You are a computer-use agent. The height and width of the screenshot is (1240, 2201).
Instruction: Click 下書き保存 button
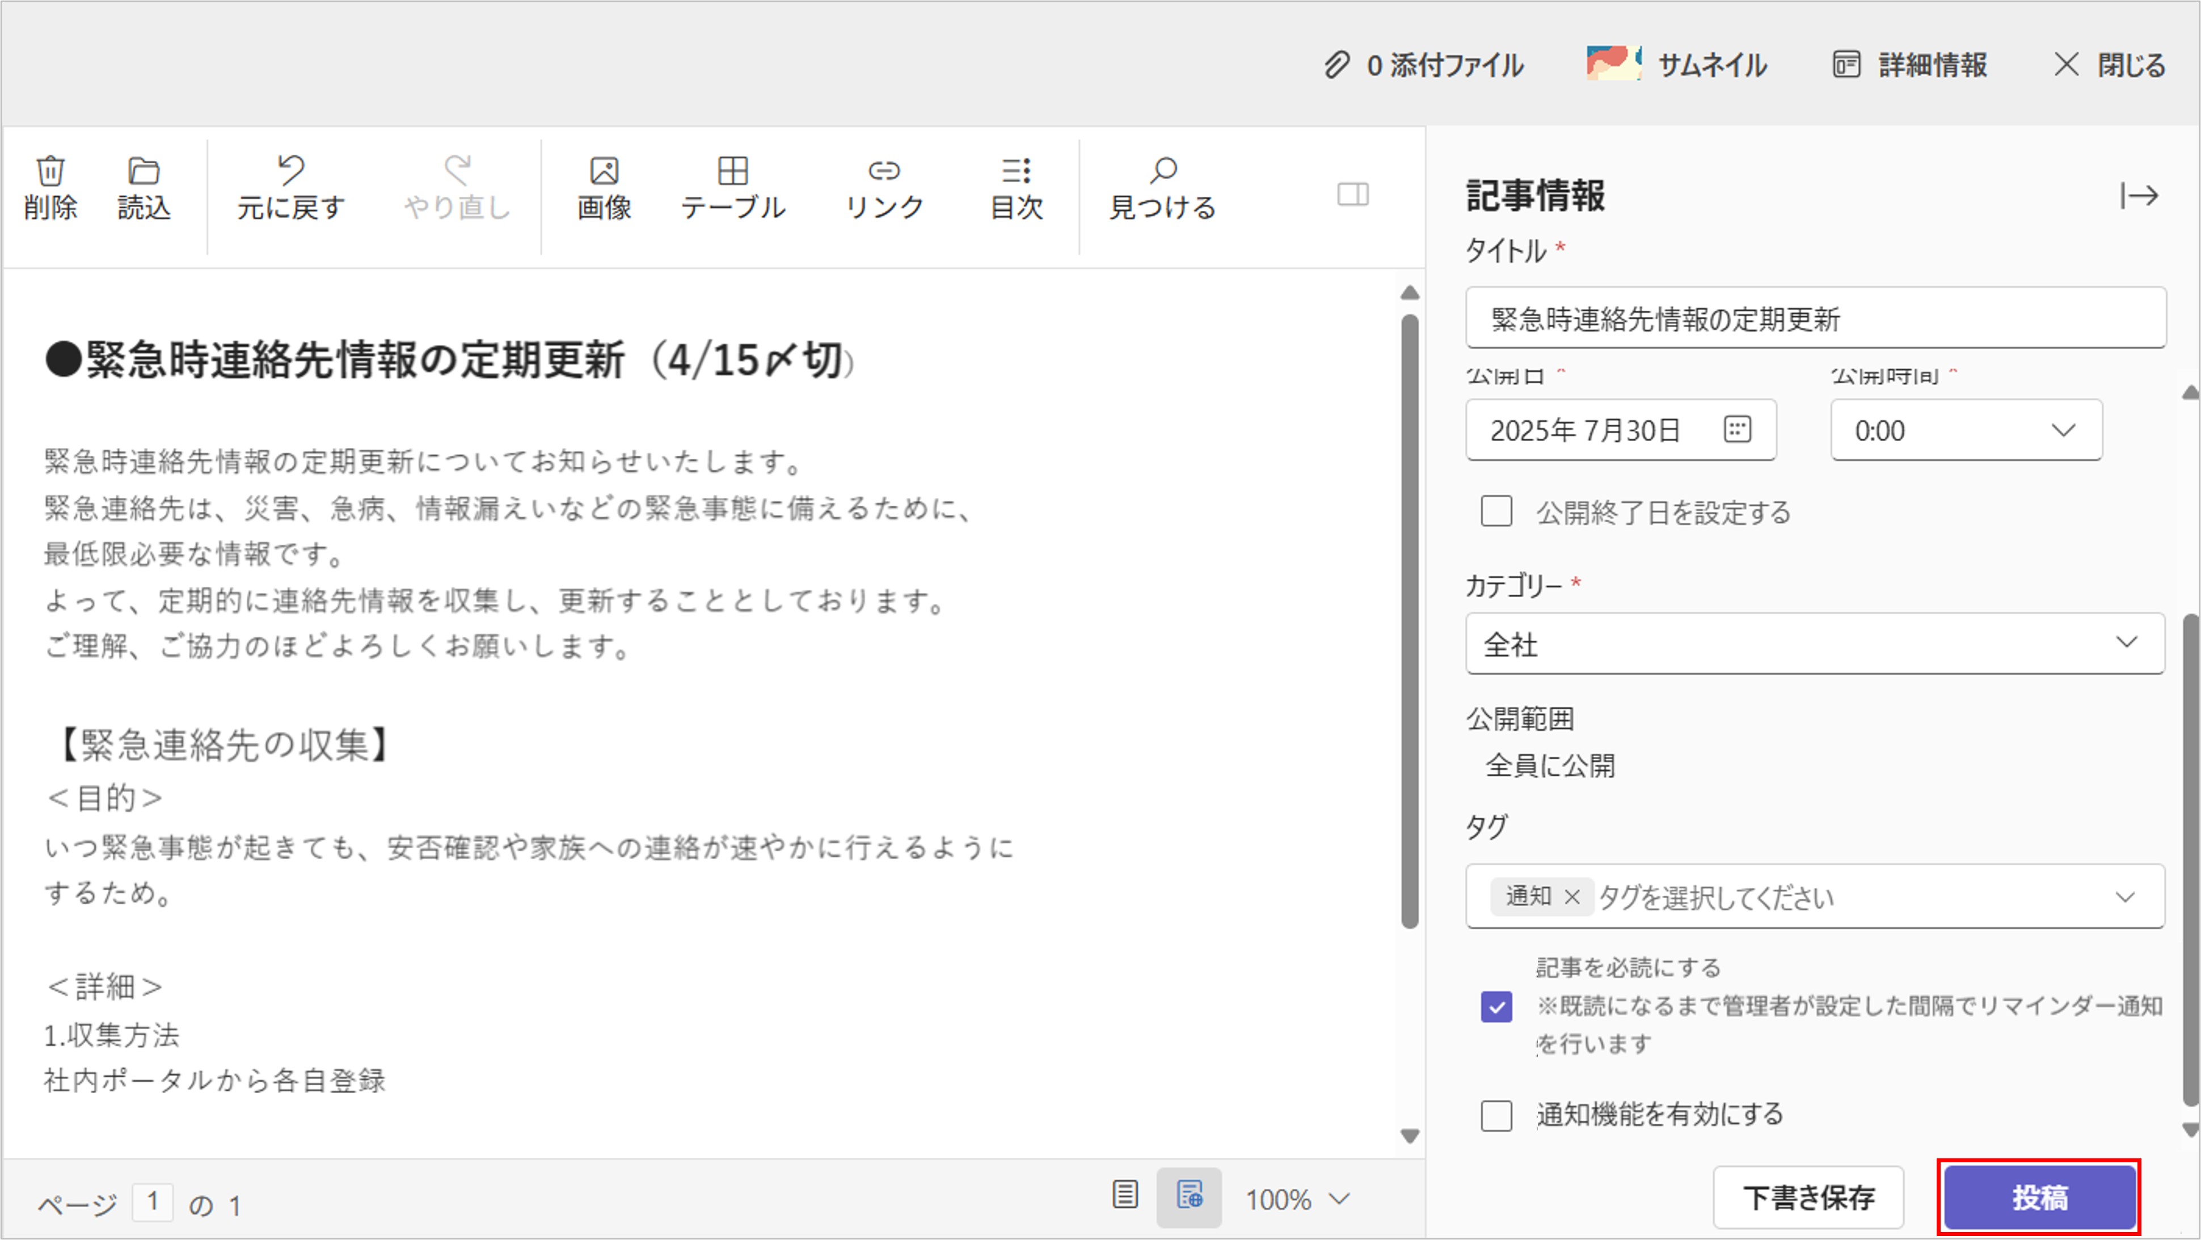pos(1808,1197)
